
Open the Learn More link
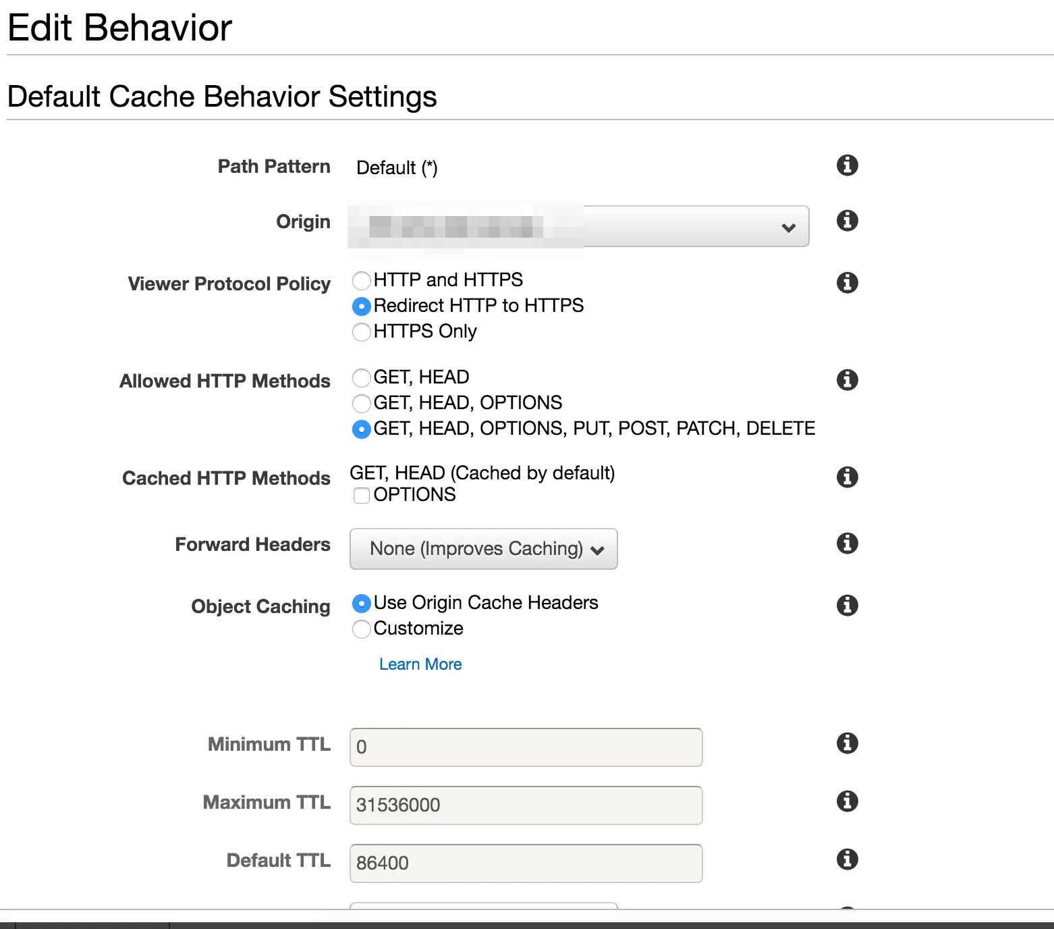pyautogui.click(x=420, y=664)
